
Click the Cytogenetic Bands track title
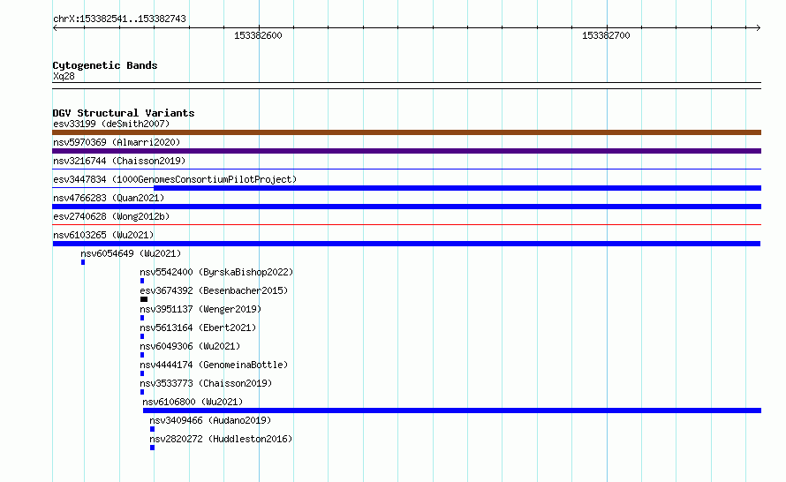coord(105,65)
